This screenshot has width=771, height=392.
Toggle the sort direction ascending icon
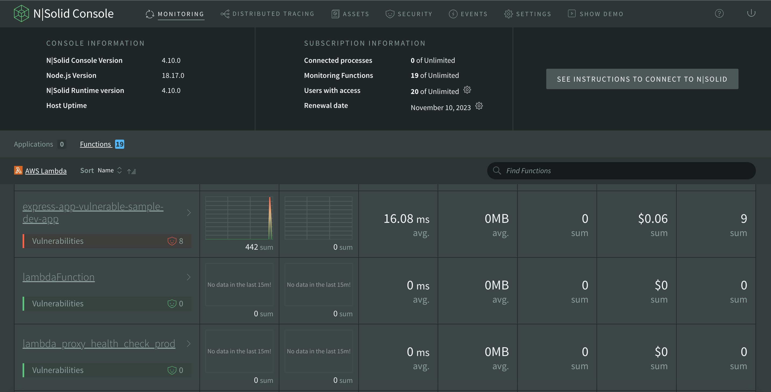point(131,171)
